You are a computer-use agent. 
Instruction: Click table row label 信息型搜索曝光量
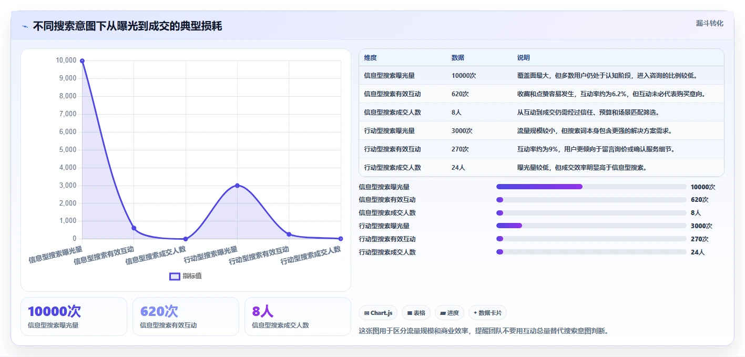click(389, 76)
